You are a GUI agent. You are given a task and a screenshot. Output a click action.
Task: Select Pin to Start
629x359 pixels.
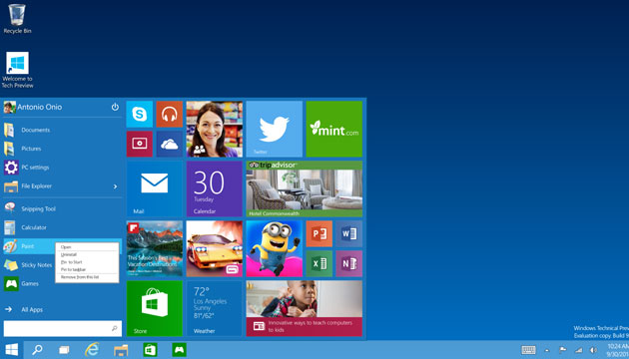click(87, 262)
